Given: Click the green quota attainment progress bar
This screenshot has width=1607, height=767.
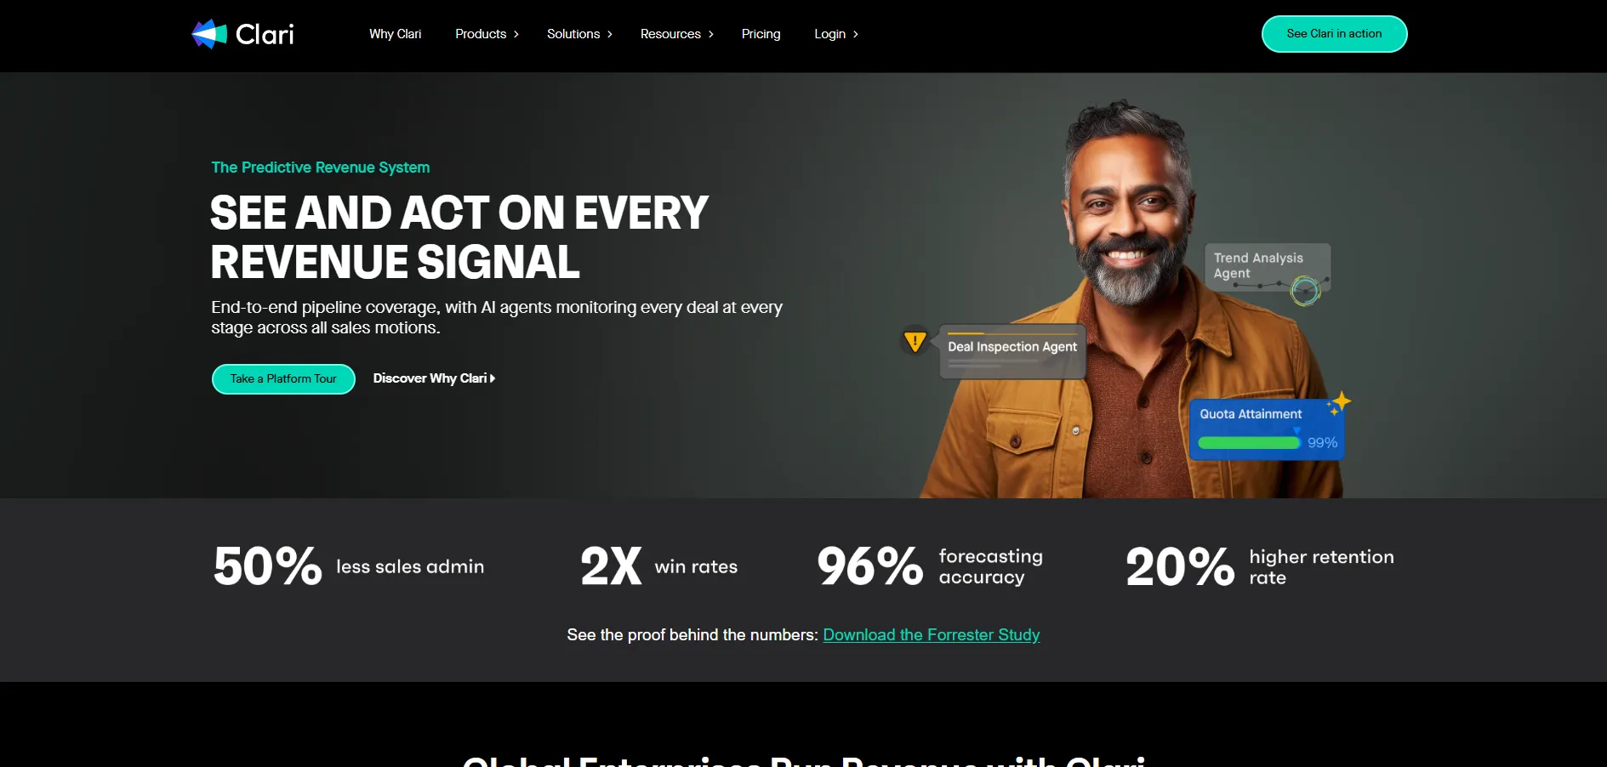Looking at the screenshot, I should click(x=1249, y=443).
